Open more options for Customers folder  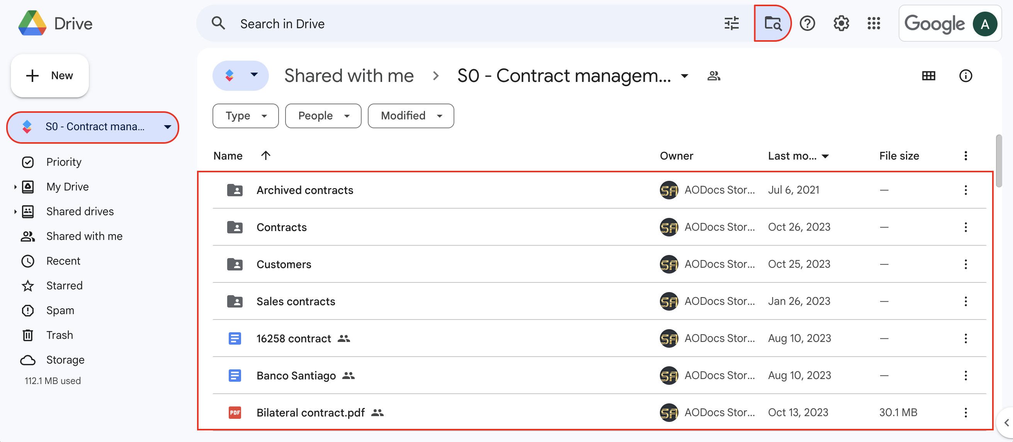pyautogui.click(x=965, y=264)
